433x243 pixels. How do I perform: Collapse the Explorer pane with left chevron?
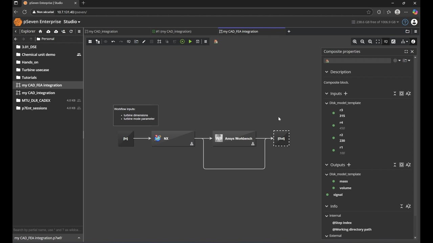coord(16,31)
